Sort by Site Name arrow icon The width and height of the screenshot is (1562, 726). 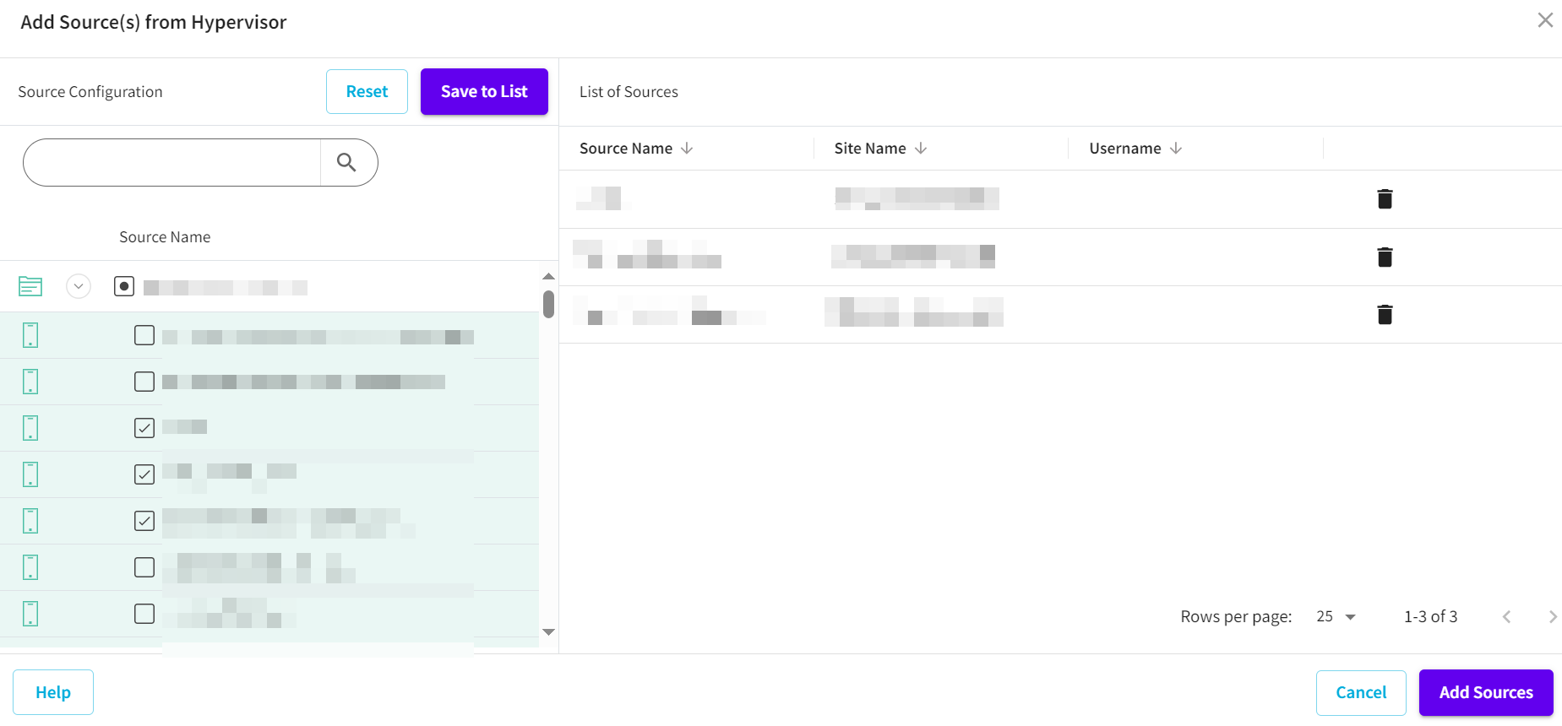tap(921, 149)
